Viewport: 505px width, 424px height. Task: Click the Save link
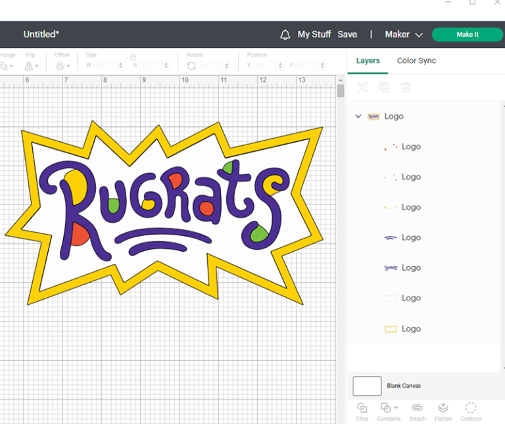point(347,34)
